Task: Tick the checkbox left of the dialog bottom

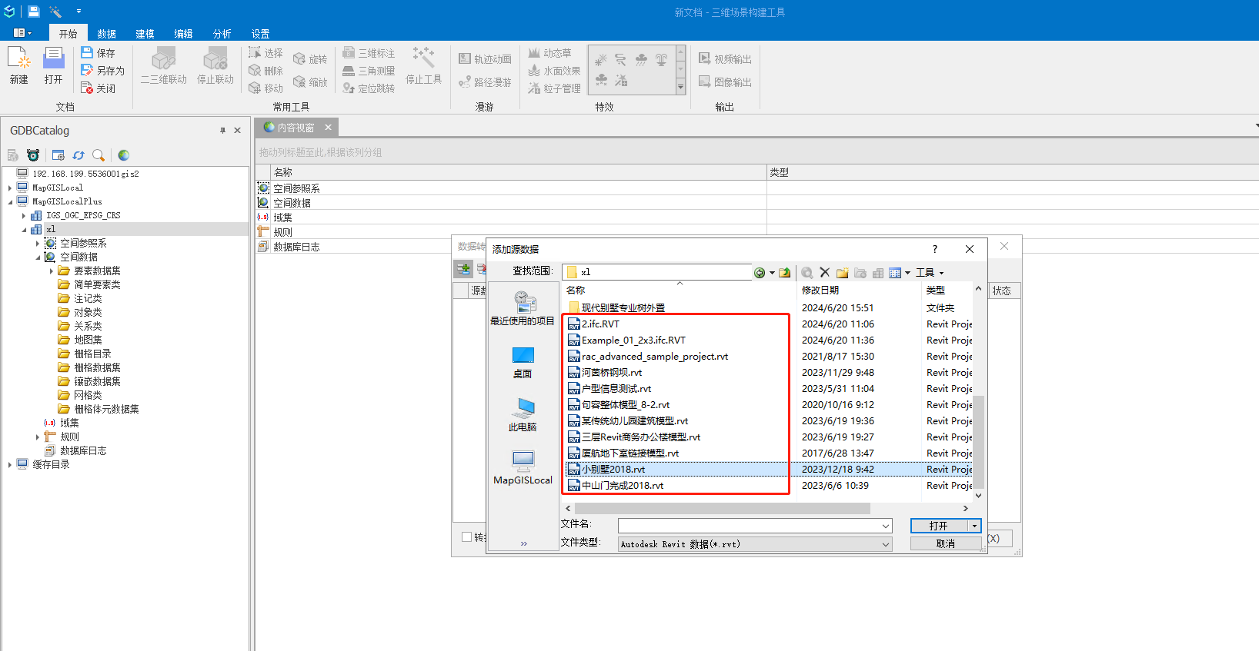Action: pyautogui.click(x=466, y=537)
